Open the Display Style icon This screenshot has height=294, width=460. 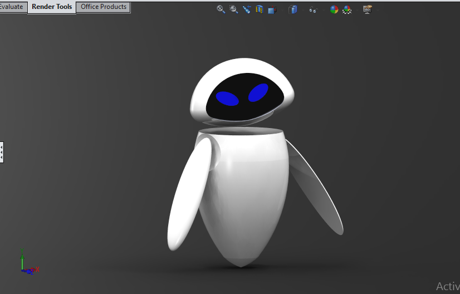coord(293,9)
